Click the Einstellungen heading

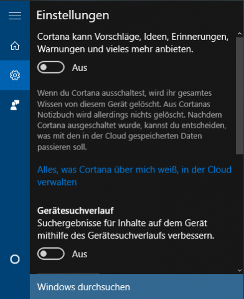click(x=73, y=16)
